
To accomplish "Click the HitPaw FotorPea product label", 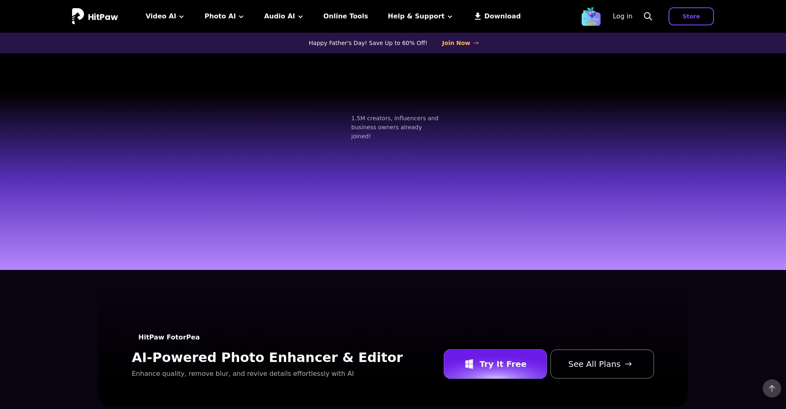I will 169,337.
